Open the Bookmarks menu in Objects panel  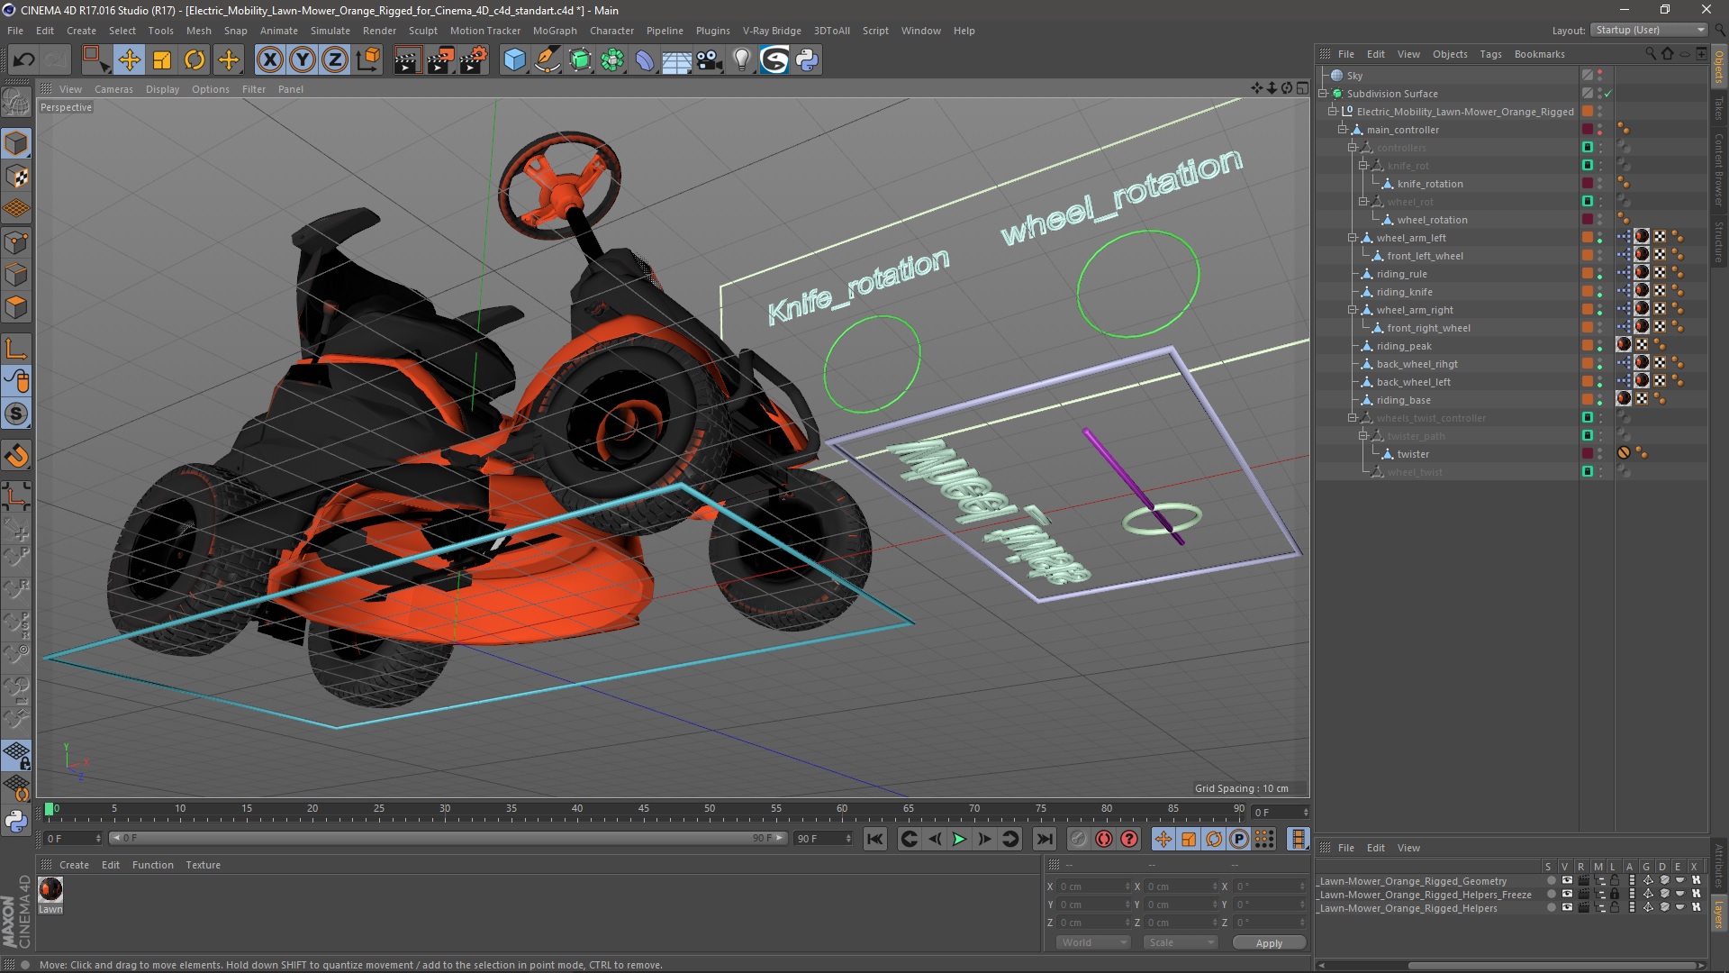pyautogui.click(x=1539, y=54)
